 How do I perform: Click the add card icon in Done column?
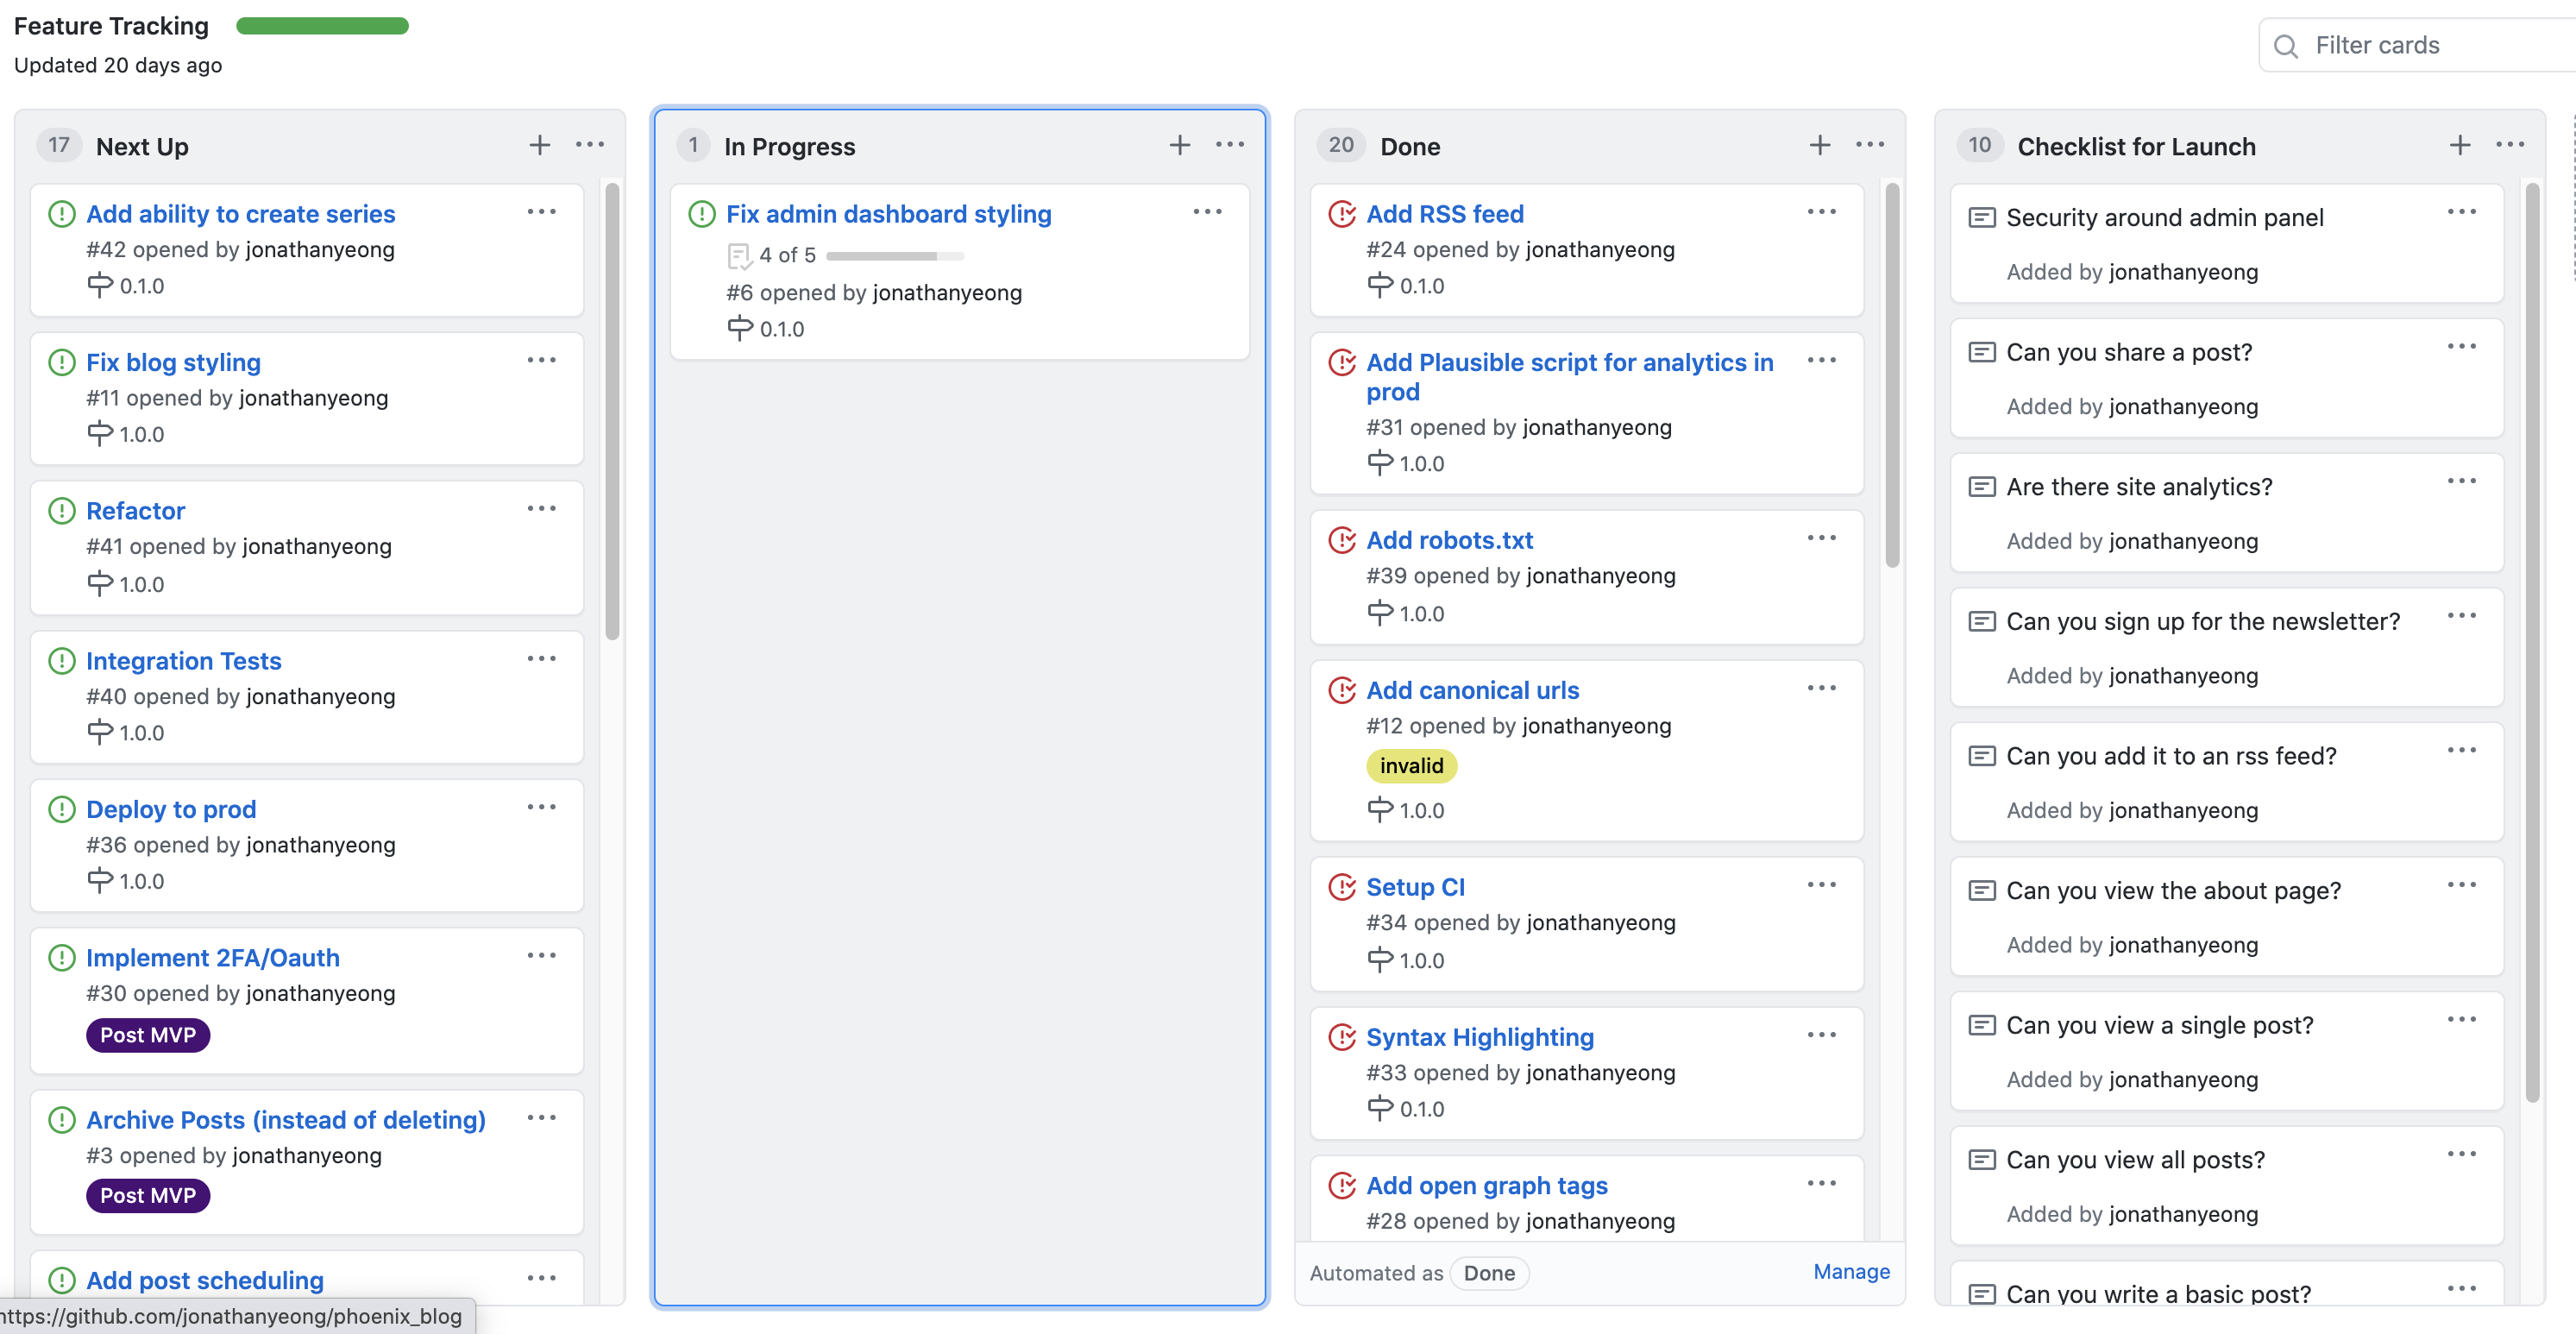coord(1819,145)
